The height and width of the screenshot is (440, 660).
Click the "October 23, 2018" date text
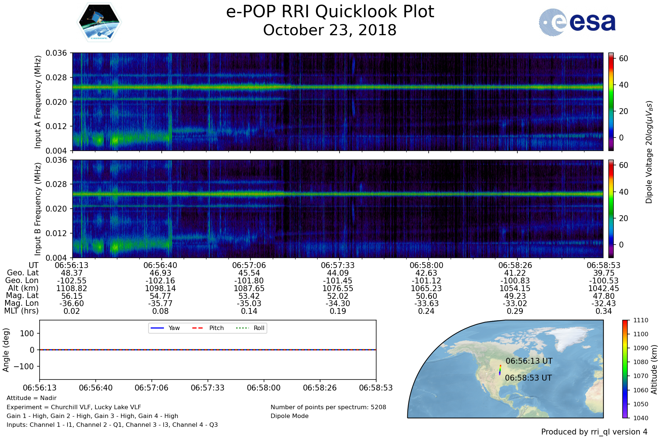(330, 30)
